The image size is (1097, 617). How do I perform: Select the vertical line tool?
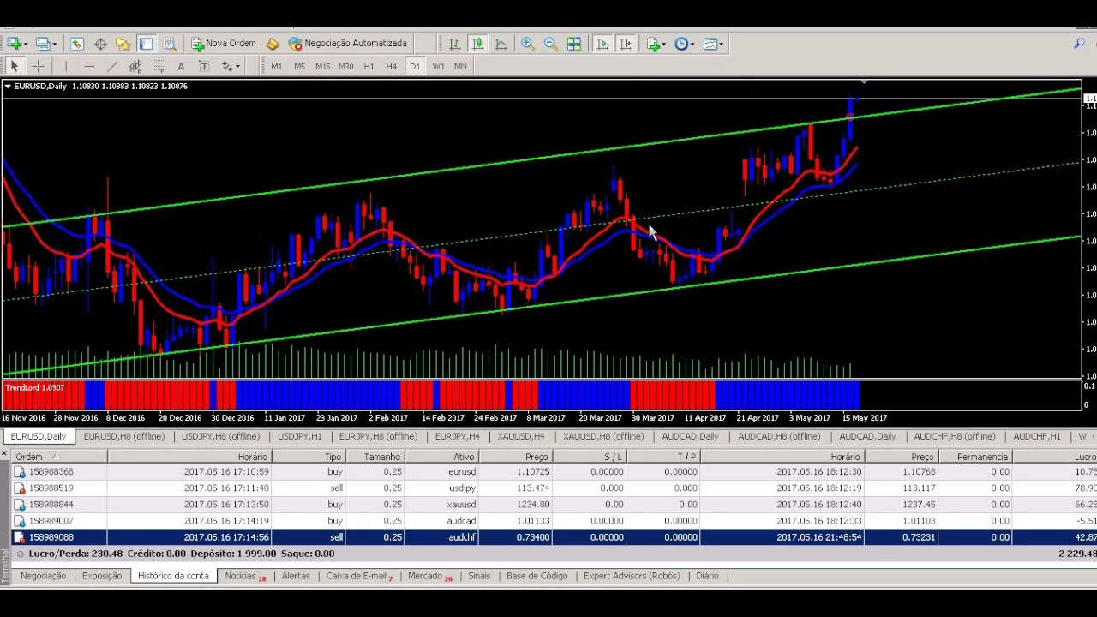point(66,66)
